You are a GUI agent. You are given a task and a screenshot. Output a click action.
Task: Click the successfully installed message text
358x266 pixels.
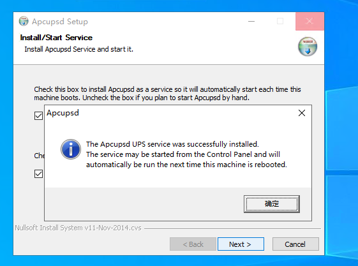point(172,144)
